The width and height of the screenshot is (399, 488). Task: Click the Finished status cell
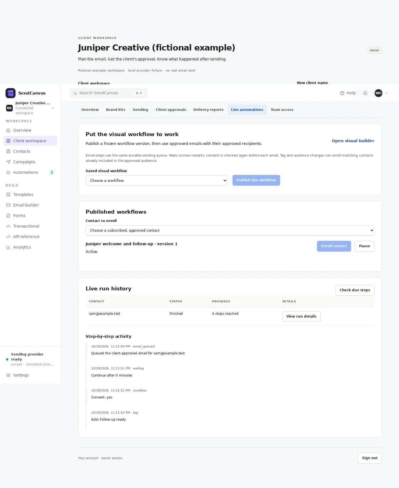pos(176,314)
